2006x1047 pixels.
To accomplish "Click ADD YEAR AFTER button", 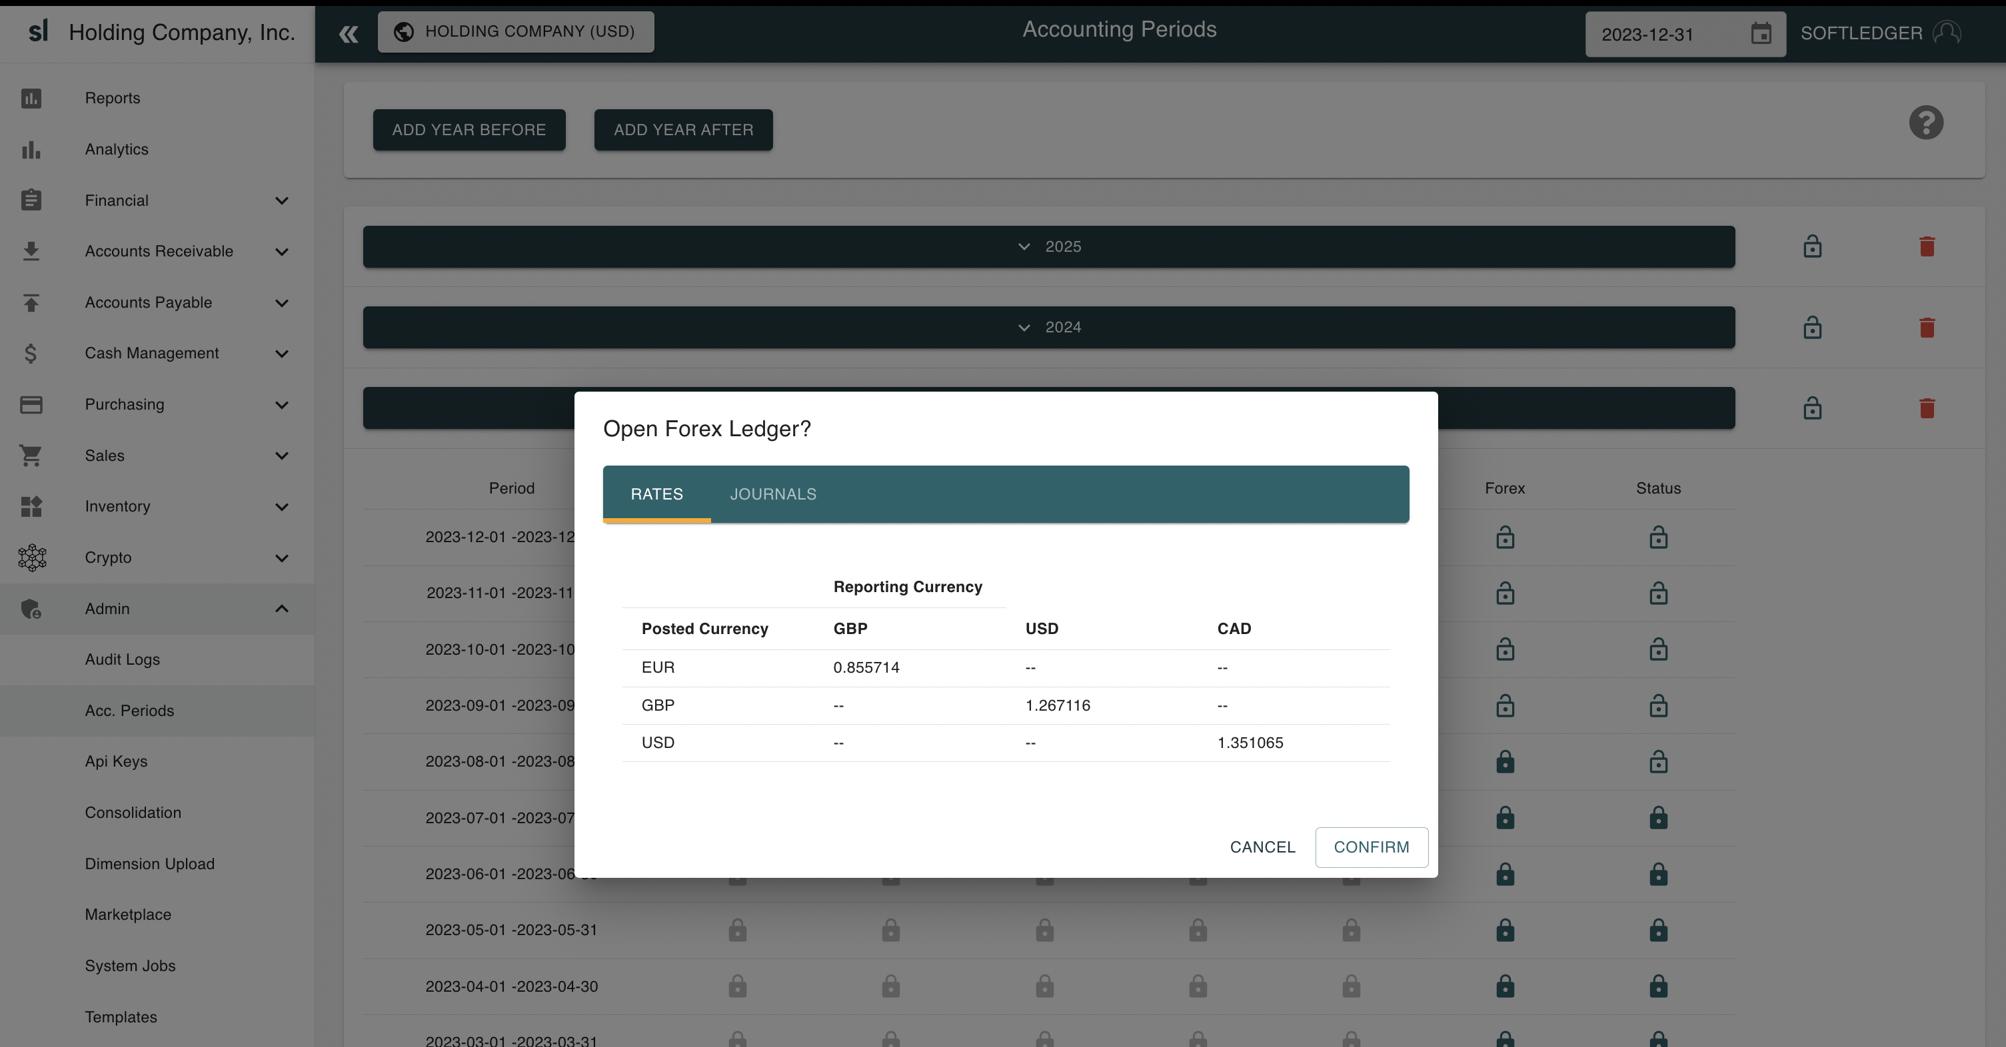I will pos(683,130).
